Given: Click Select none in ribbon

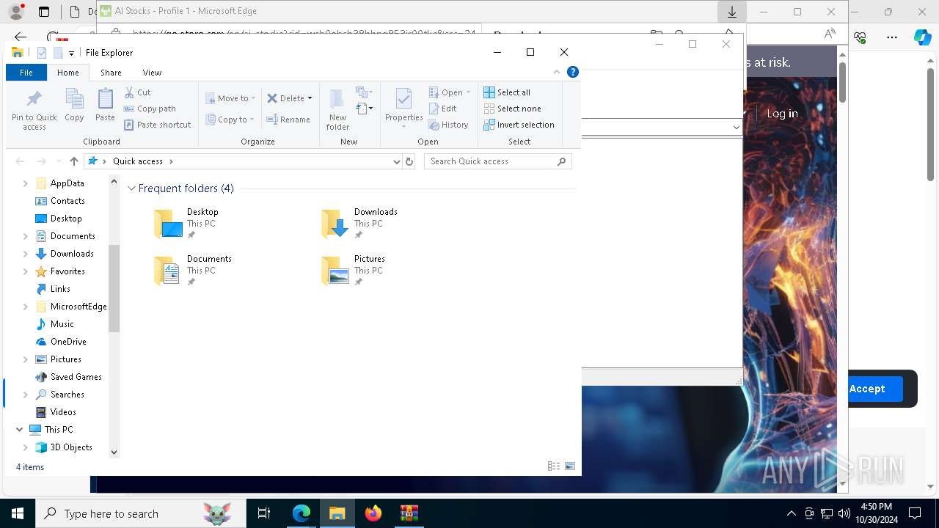Looking at the screenshot, I should (x=512, y=109).
